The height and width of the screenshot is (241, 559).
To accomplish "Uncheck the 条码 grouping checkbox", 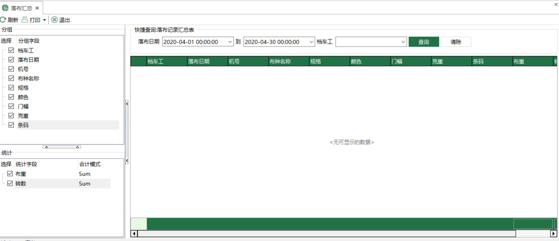I will 11,125.
